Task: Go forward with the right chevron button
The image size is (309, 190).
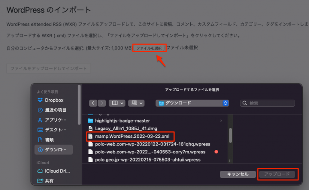Action: (102, 103)
